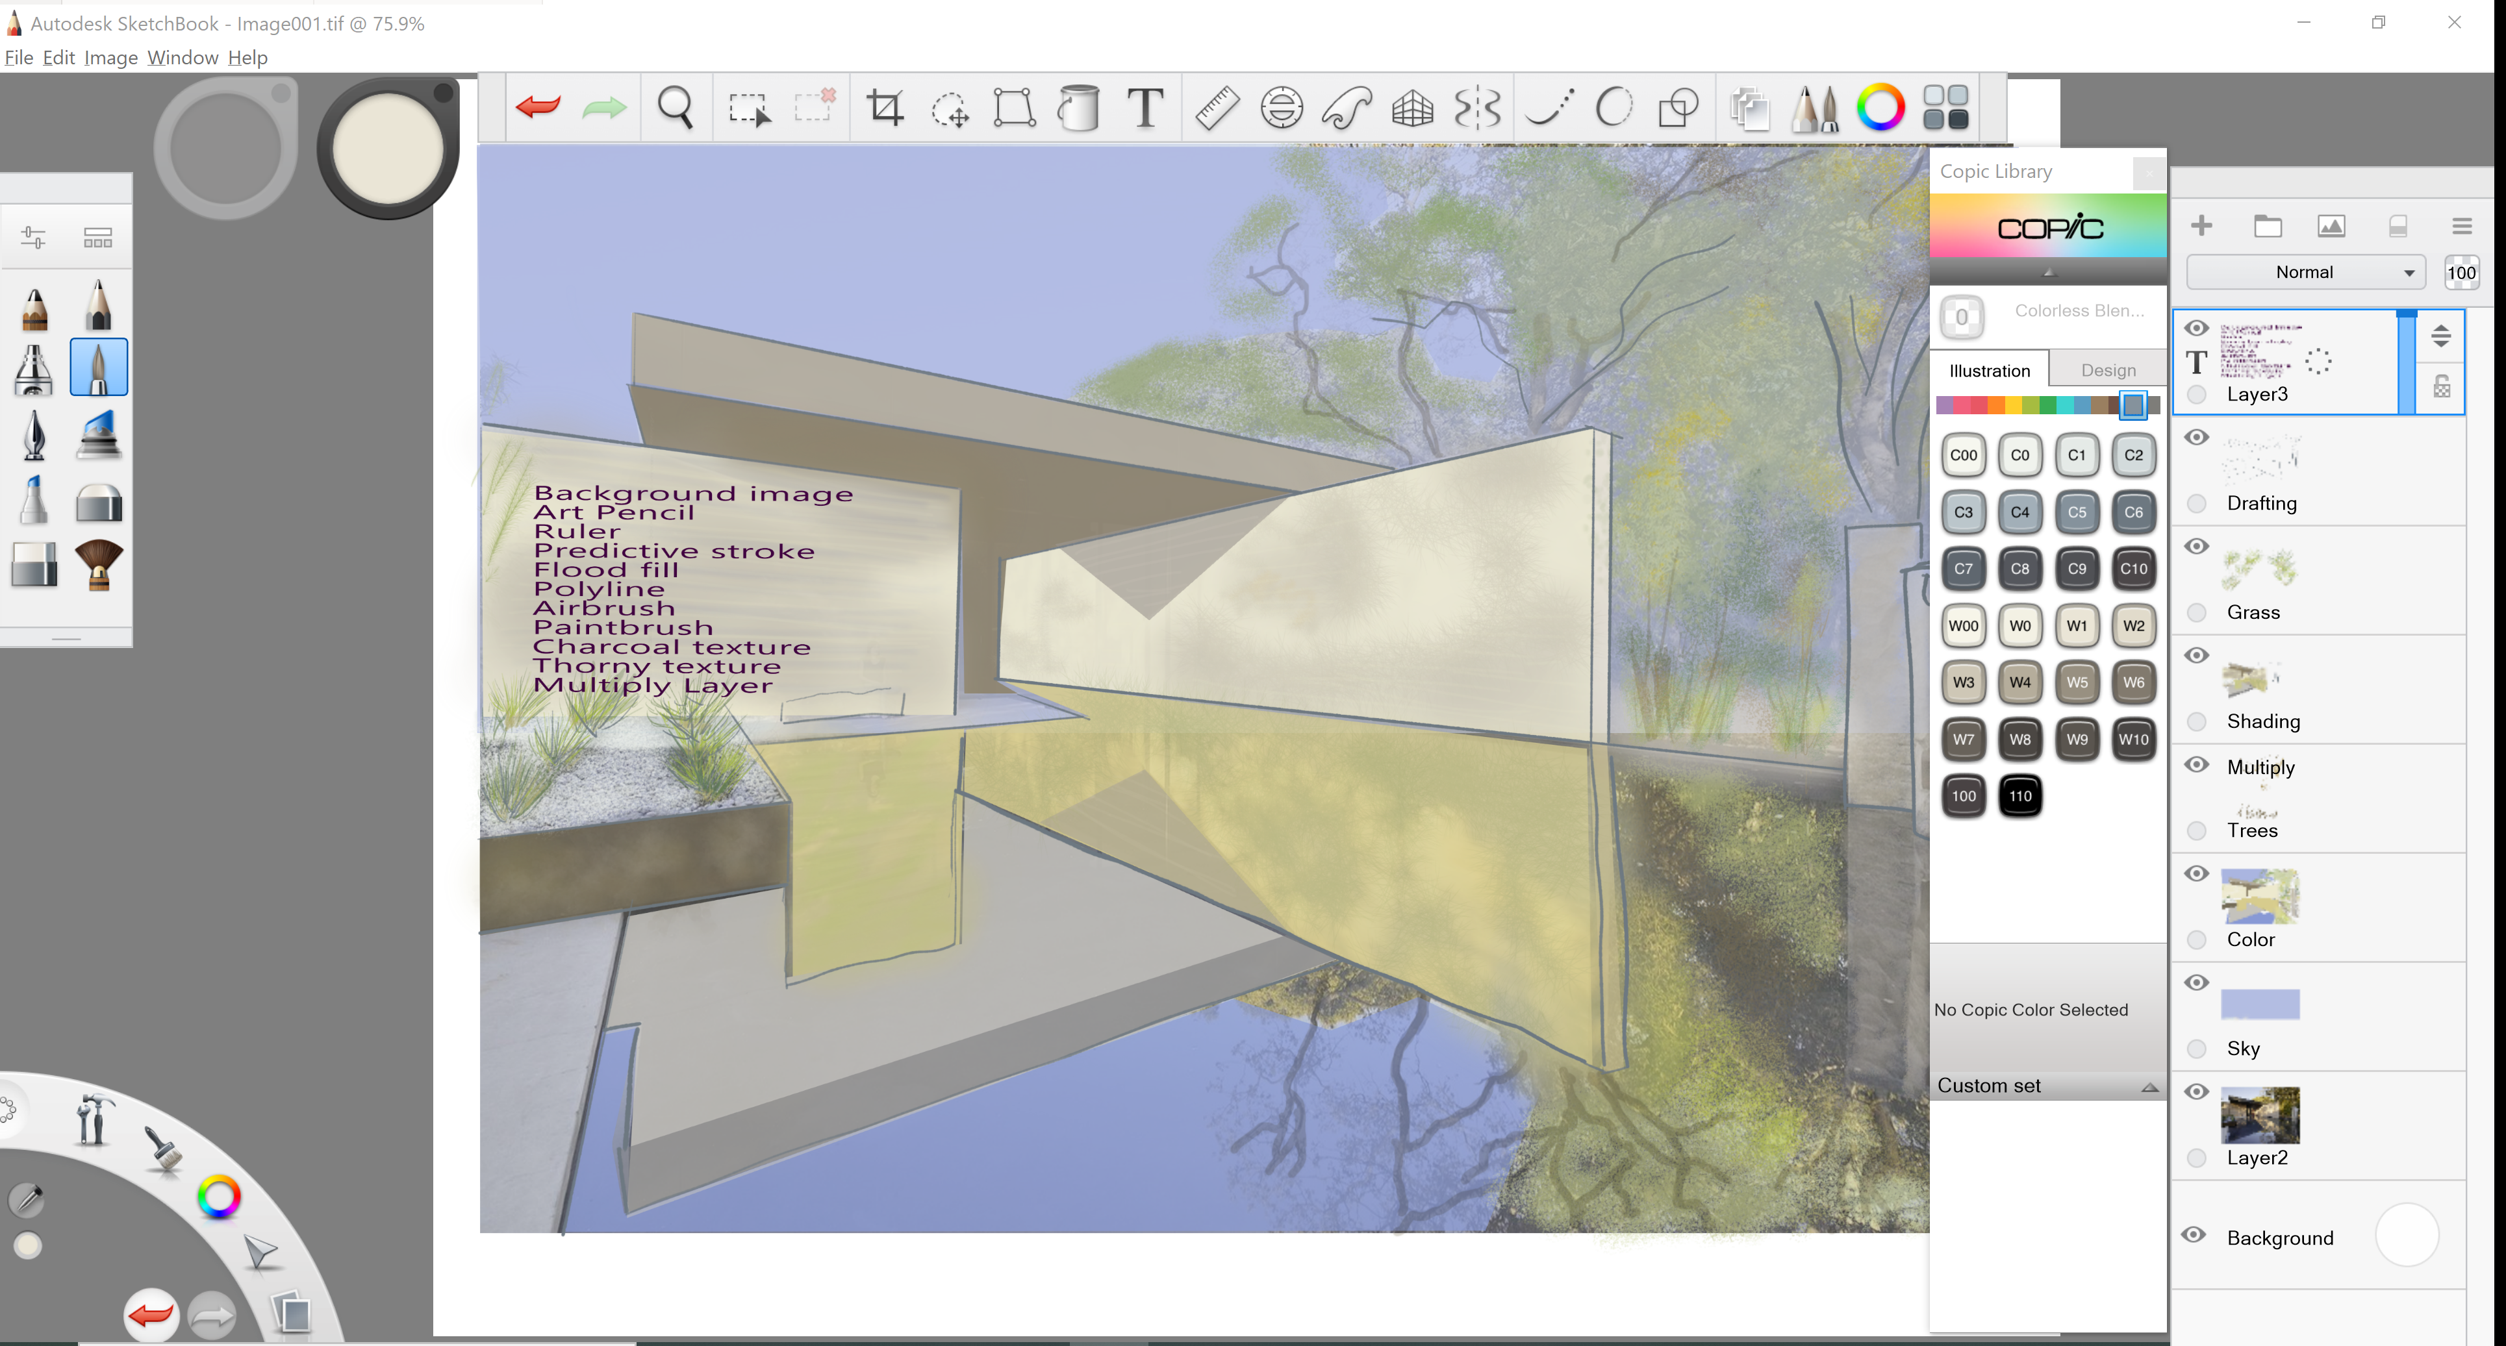This screenshot has width=2506, height=1346.
Task: Create a new layer group folder
Action: (x=2267, y=225)
